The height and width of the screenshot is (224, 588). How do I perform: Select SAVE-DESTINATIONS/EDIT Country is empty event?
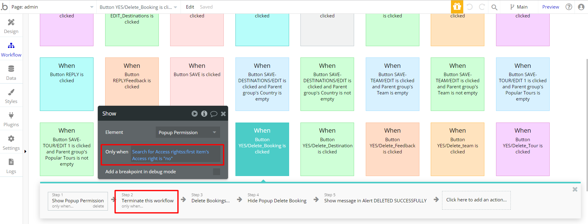click(262, 84)
